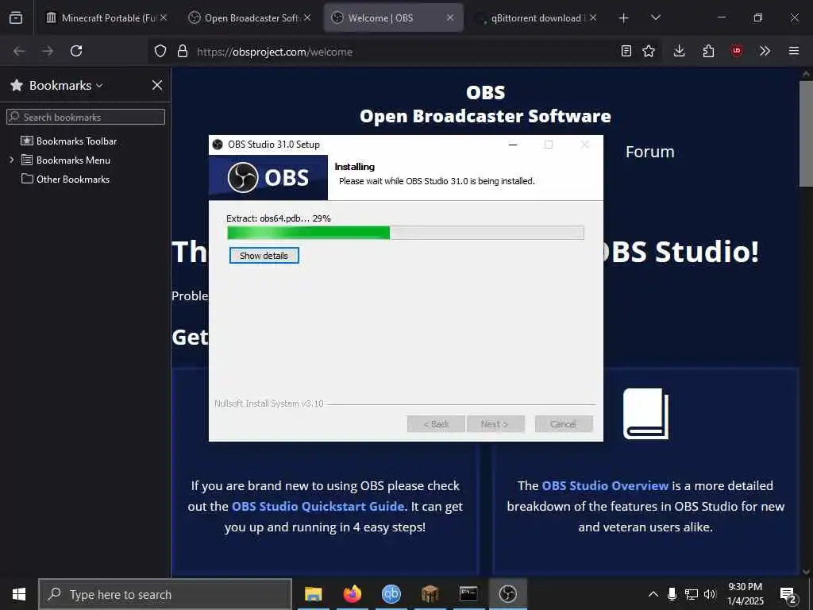Viewport: 813px width, 610px height.
Task: Select Bookmarks Toolbar folder
Action: (x=68, y=141)
